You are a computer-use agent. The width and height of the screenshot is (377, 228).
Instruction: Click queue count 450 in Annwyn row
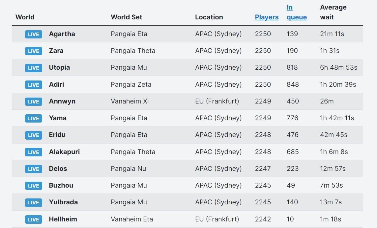293,101
